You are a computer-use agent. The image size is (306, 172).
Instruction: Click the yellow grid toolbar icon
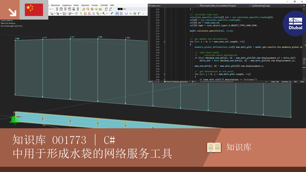pos(100,9)
